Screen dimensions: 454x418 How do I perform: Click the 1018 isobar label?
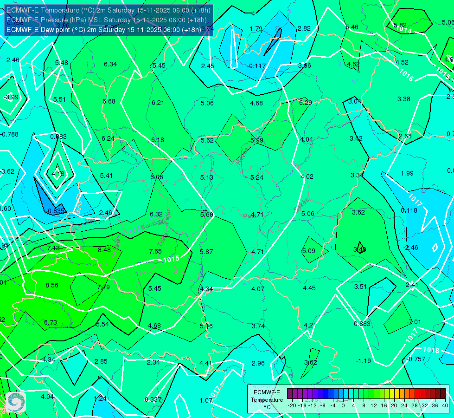[431, 350]
